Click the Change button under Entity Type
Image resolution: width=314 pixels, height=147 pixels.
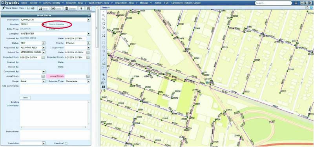52,29
